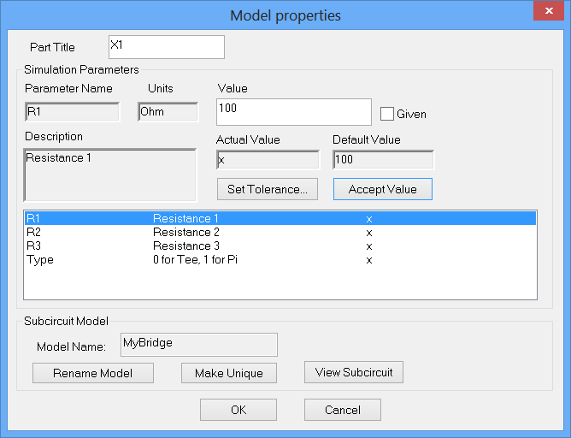This screenshot has width=571, height=438.
Task: Click the Default Value field
Action: (383, 160)
